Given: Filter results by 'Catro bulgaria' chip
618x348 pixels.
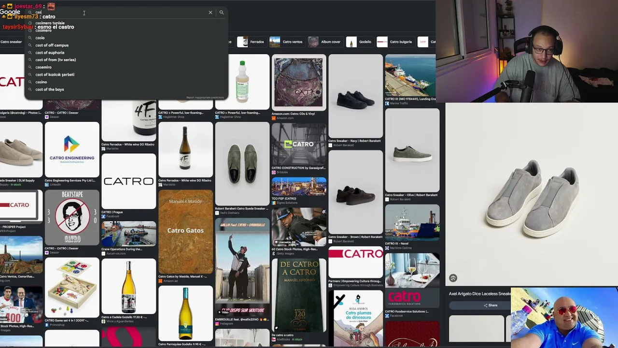Looking at the screenshot, I should coord(395,42).
